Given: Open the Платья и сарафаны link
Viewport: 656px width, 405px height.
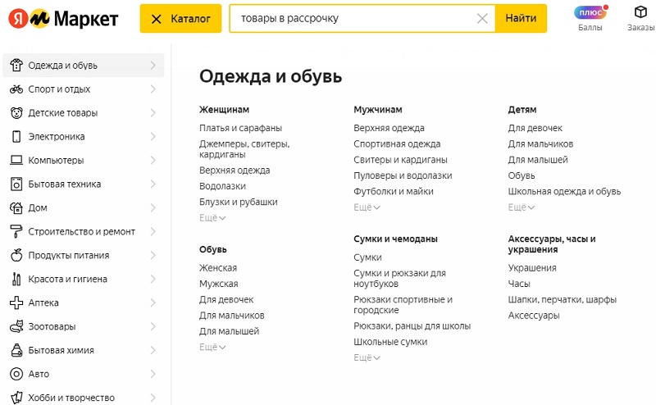Looking at the screenshot, I should (x=240, y=128).
